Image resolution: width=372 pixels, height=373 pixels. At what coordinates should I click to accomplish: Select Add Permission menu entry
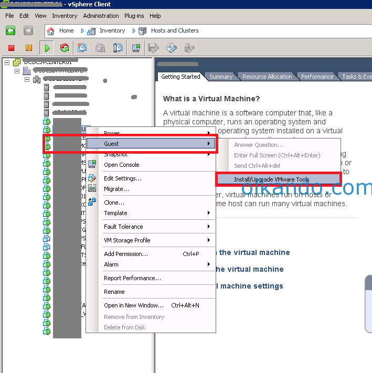tap(151, 254)
